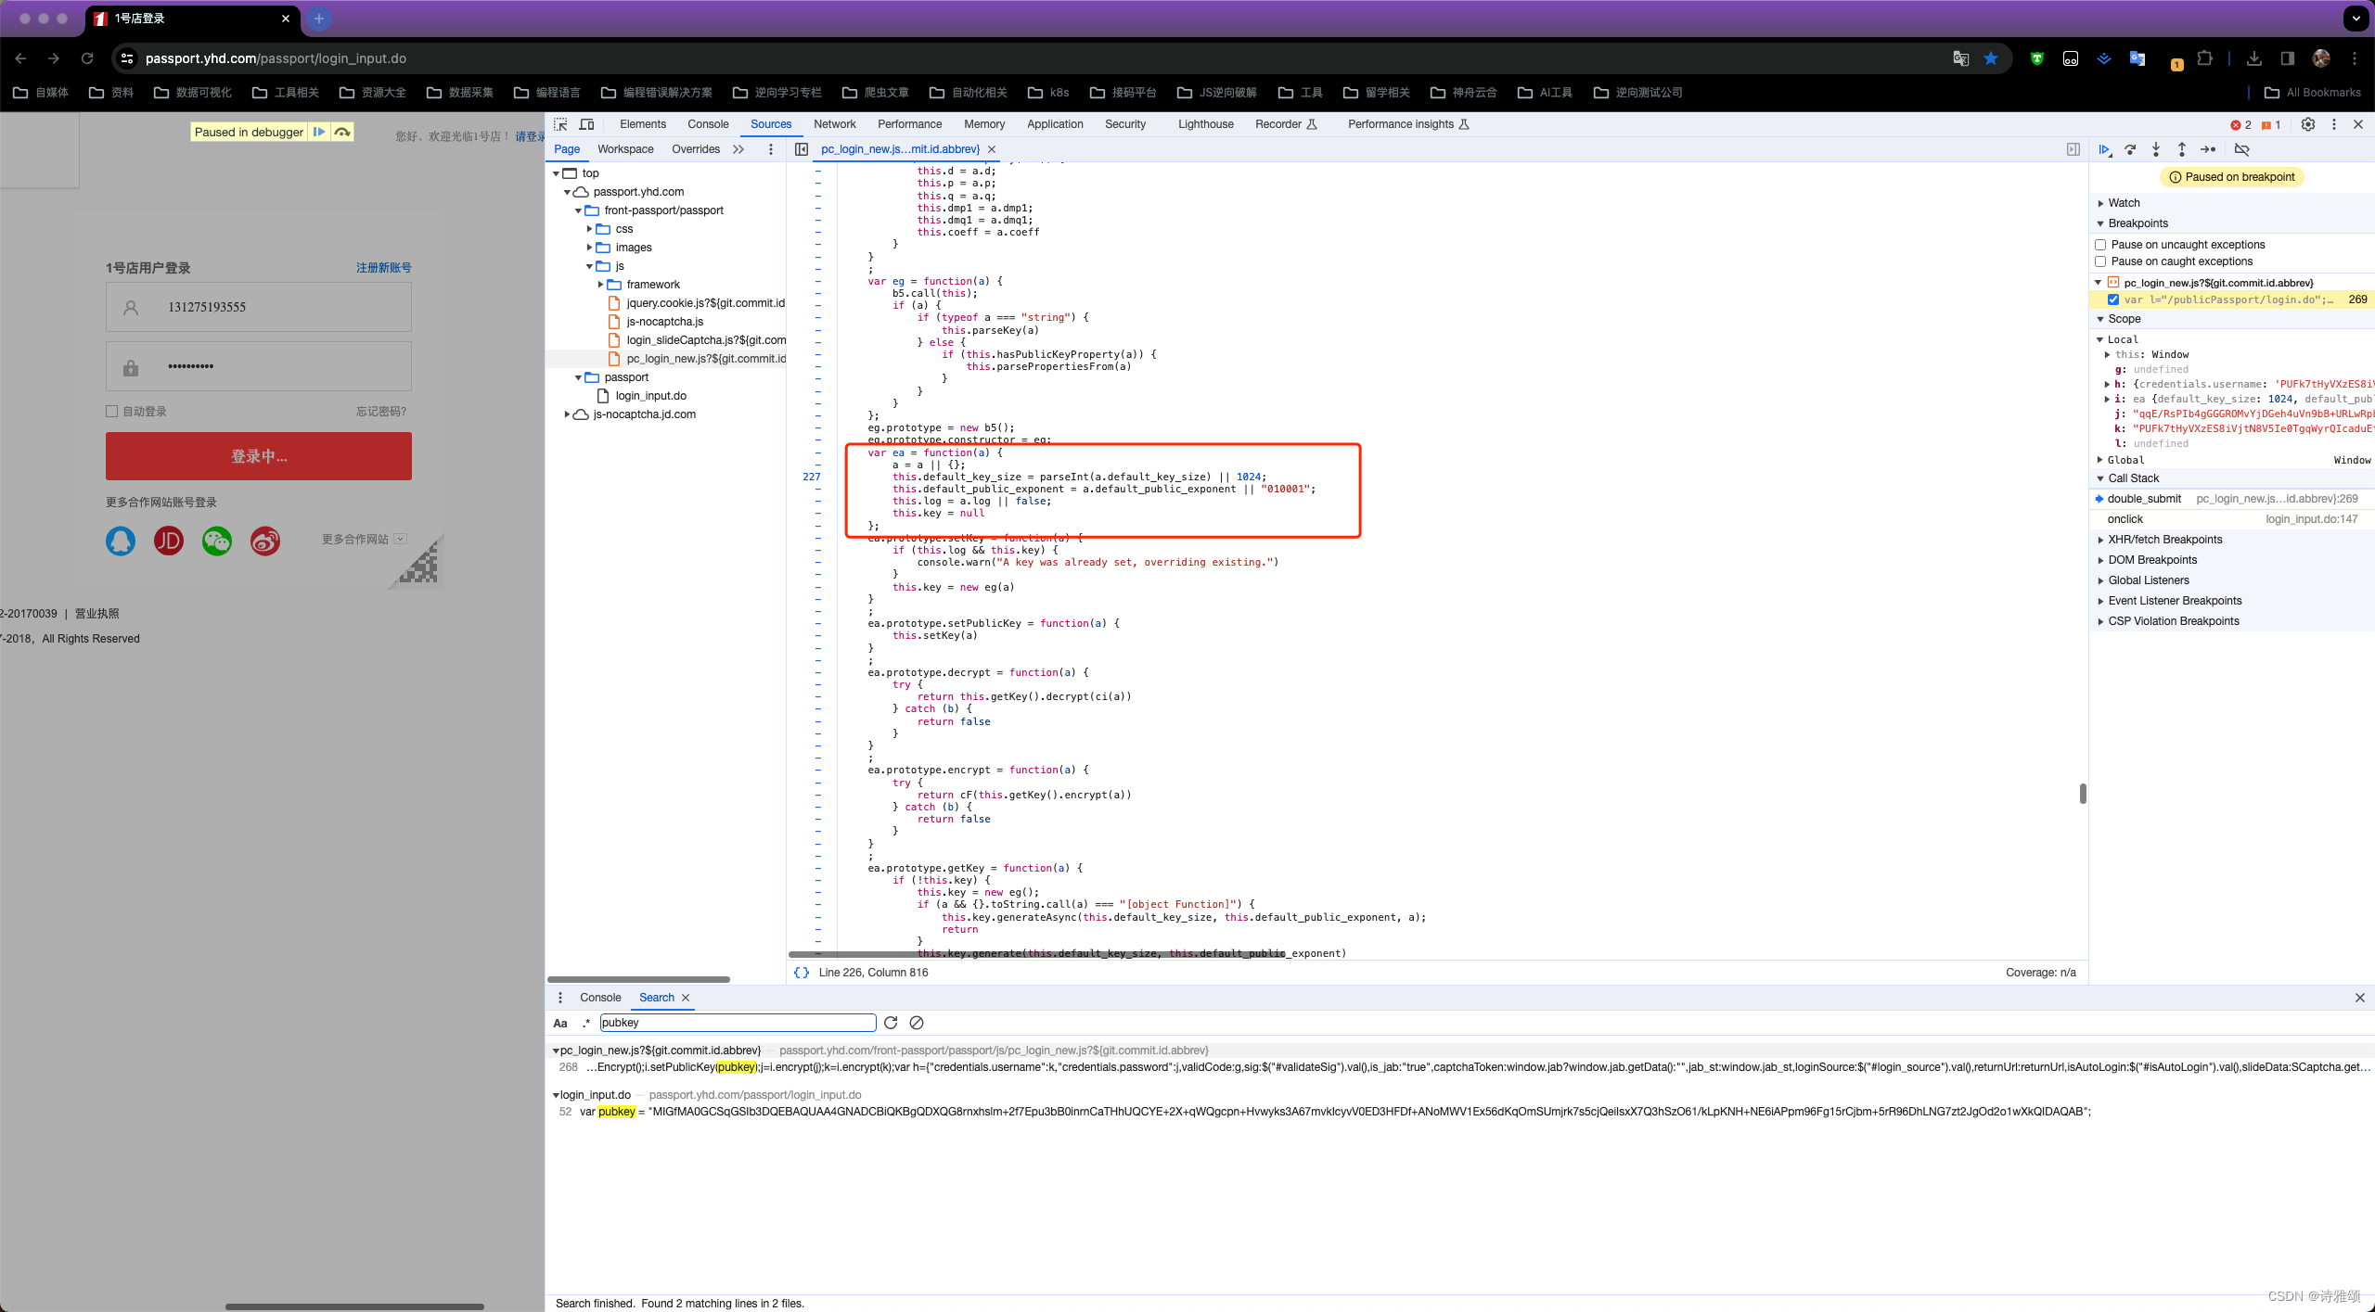The height and width of the screenshot is (1312, 2375).
Task: Switch to the Elements tab
Action: (x=643, y=124)
